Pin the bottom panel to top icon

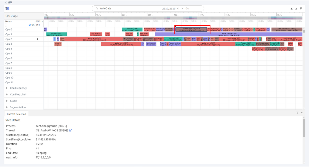297,113
